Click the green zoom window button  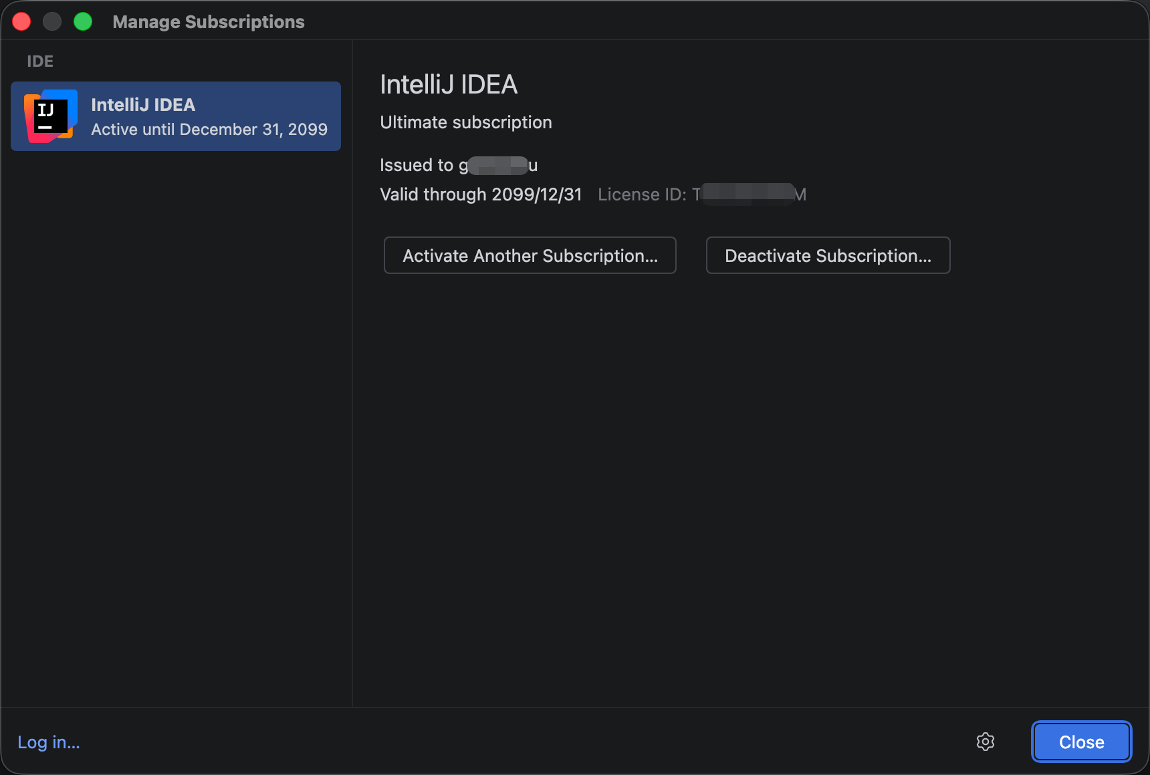click(x=83, y=21)
